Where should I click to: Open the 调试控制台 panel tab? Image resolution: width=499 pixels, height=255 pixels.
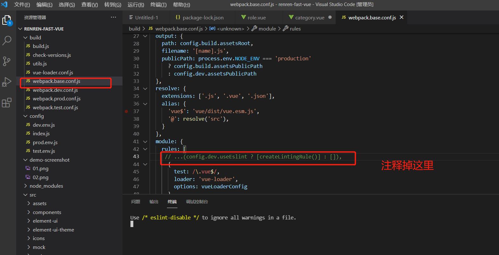[197, 202]
